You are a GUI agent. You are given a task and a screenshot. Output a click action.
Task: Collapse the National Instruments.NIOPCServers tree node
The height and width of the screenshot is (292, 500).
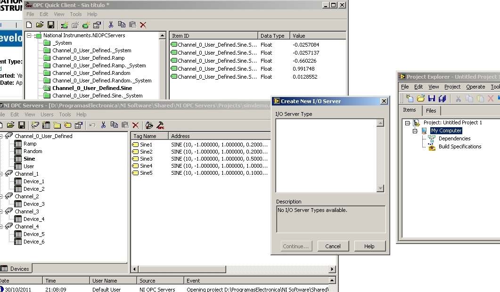pyautogui.click(x=29, y=35)
